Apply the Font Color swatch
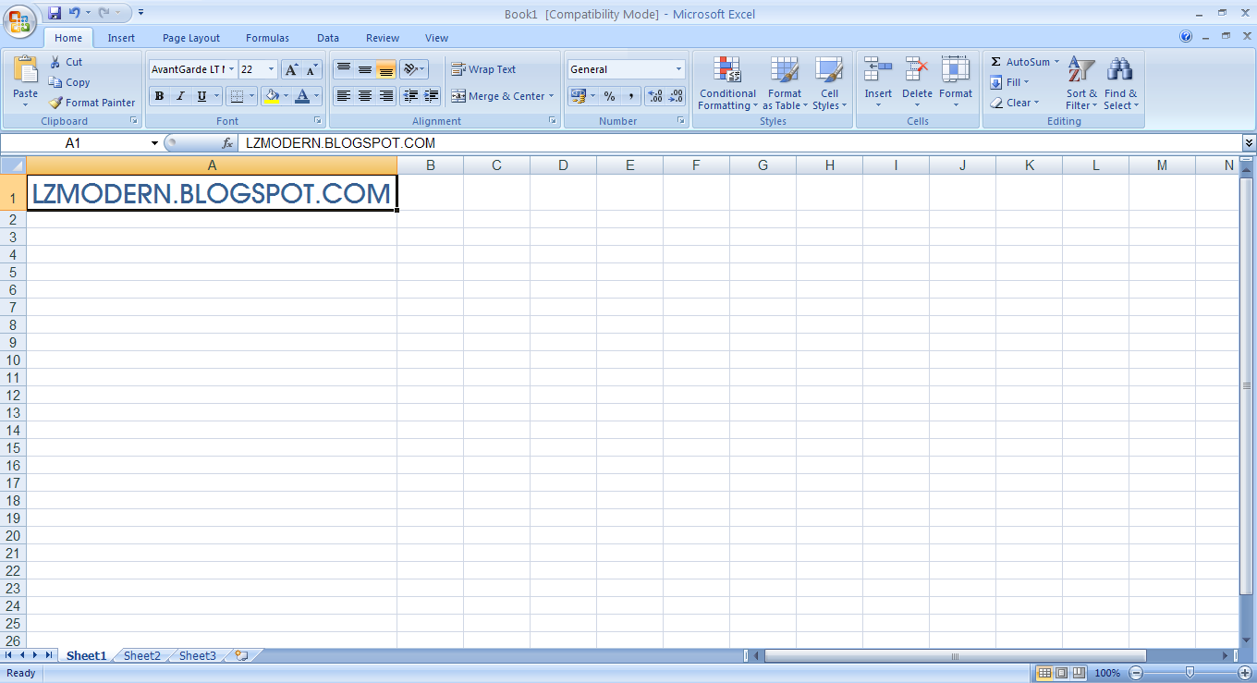 301,96
